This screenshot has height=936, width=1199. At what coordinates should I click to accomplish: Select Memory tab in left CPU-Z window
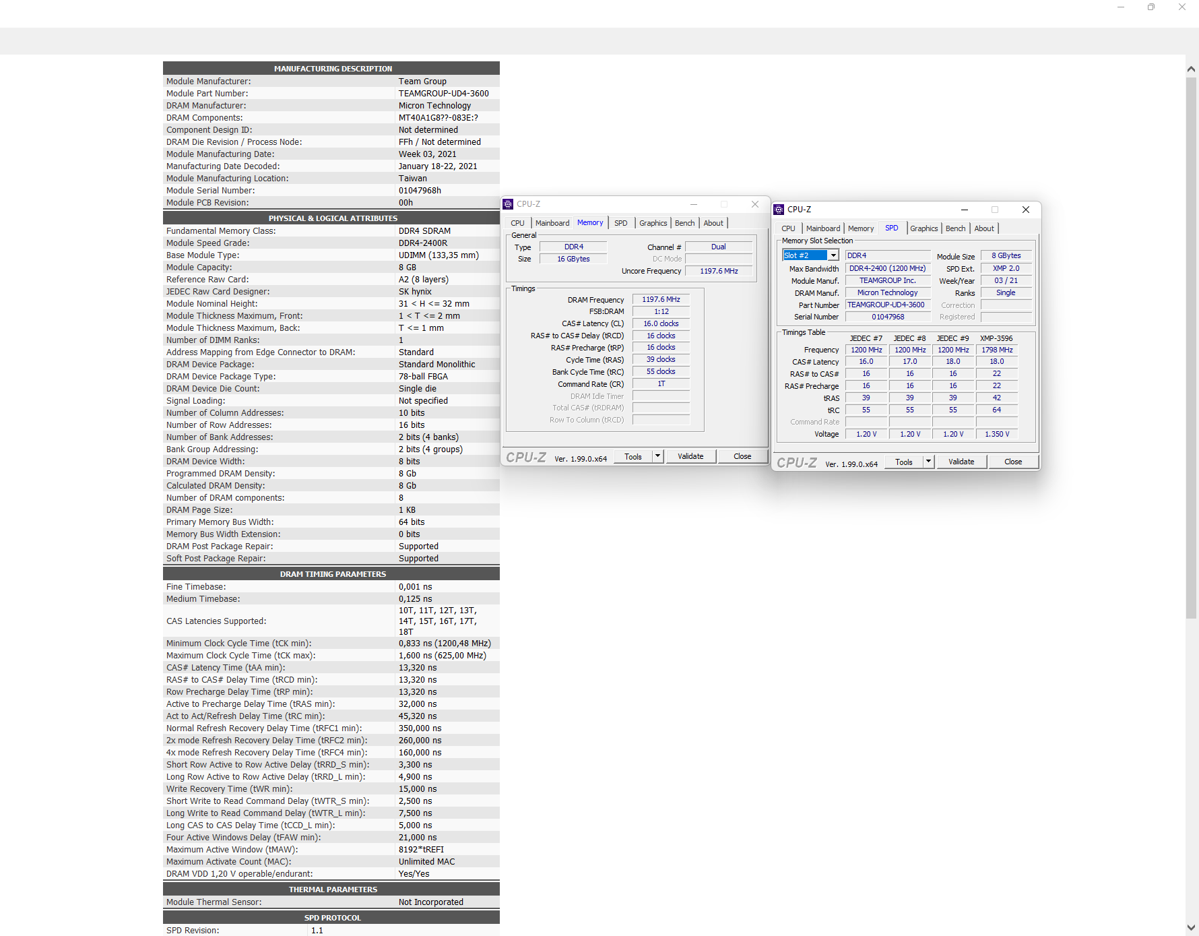(x=590, y=222)
